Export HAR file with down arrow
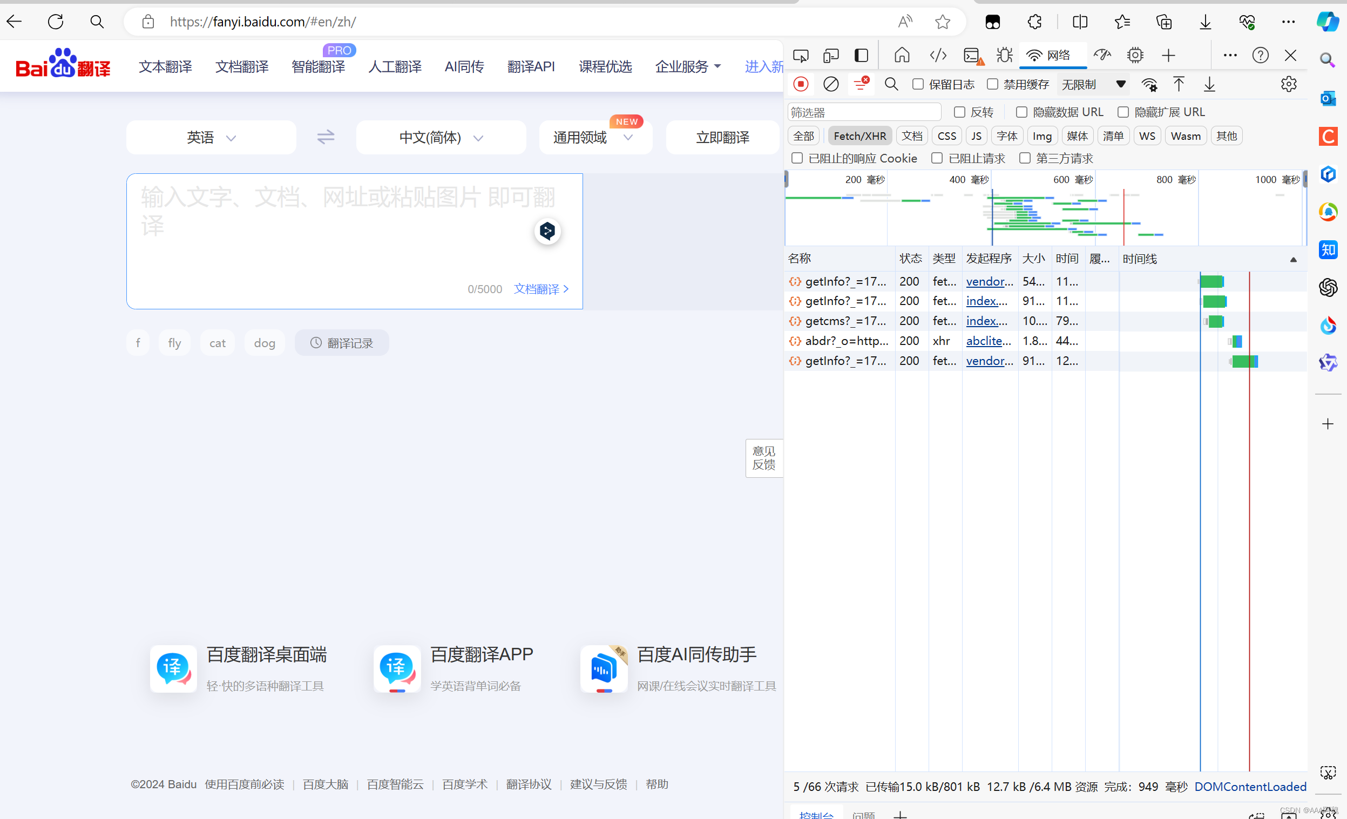The image size is (1347, 819). tap(1209, 84)
